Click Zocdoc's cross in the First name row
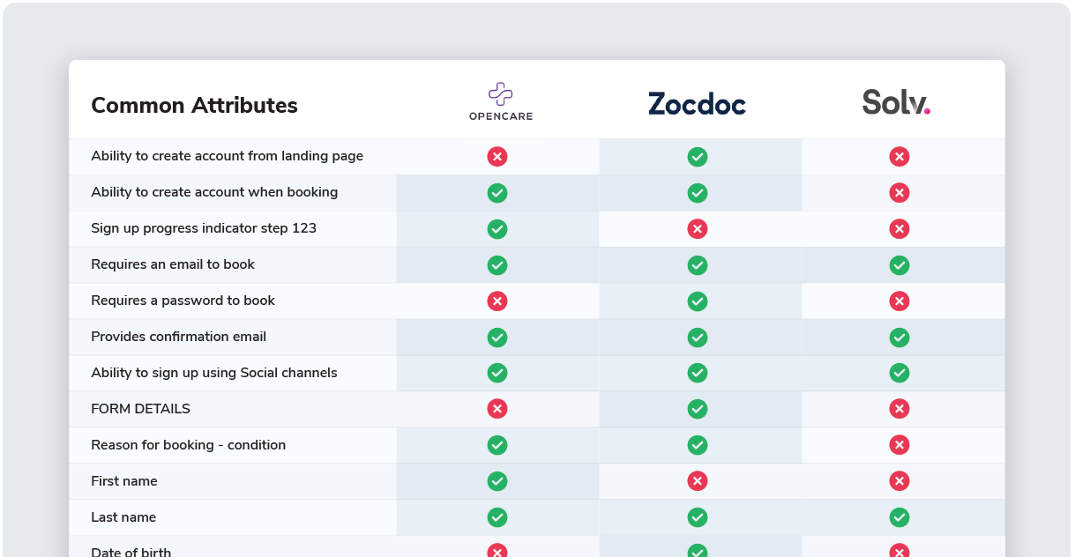The image size is (1075, 557). (x=698, y=481)
